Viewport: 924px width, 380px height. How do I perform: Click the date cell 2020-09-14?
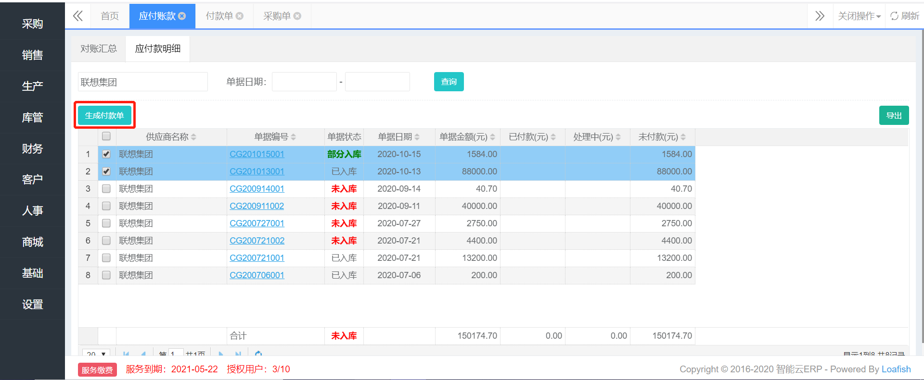pyautogui.click(x=399, y=189)
